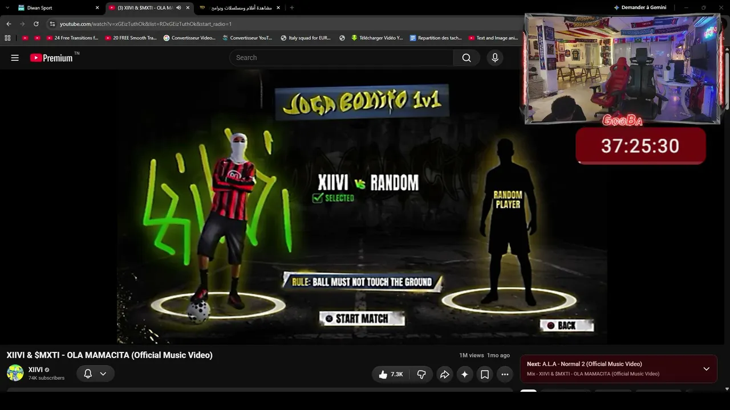Click the magnifier search button

(x=467, y=58)
